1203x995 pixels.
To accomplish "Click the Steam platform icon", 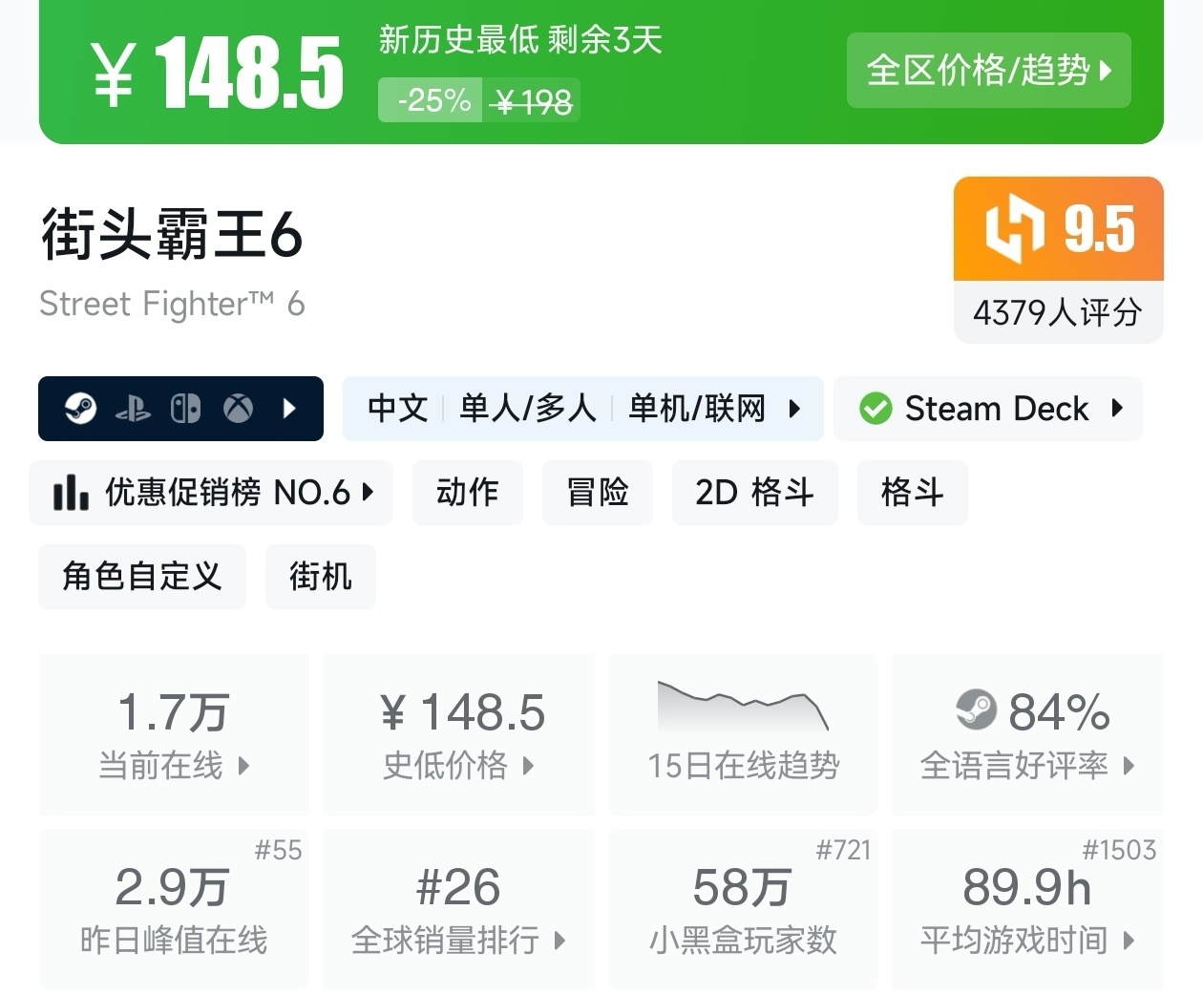I will point(80,409).
